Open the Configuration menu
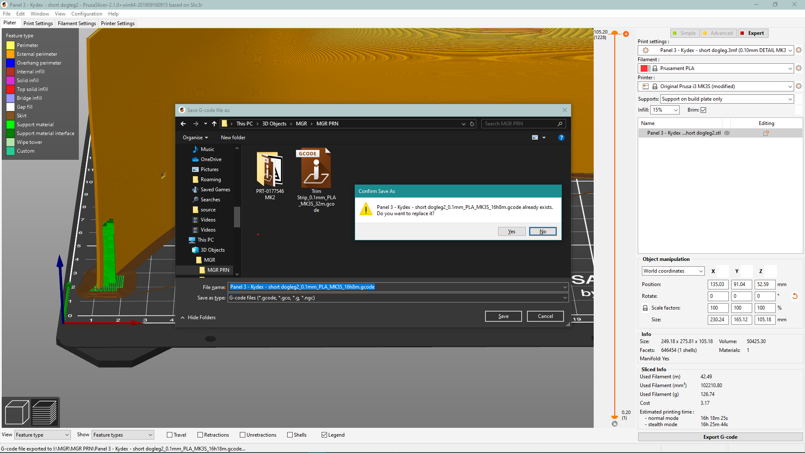The image size is (805, 453). pos(87,13)
